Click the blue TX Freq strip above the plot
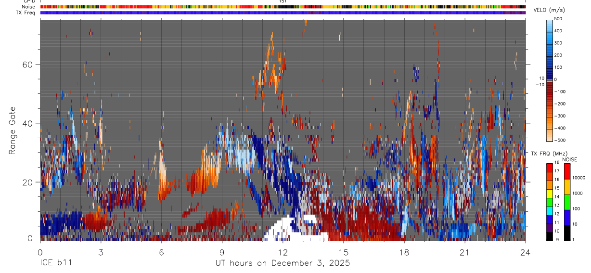Image resolution: width=591 pixels, height=273 pixels. 283,13
